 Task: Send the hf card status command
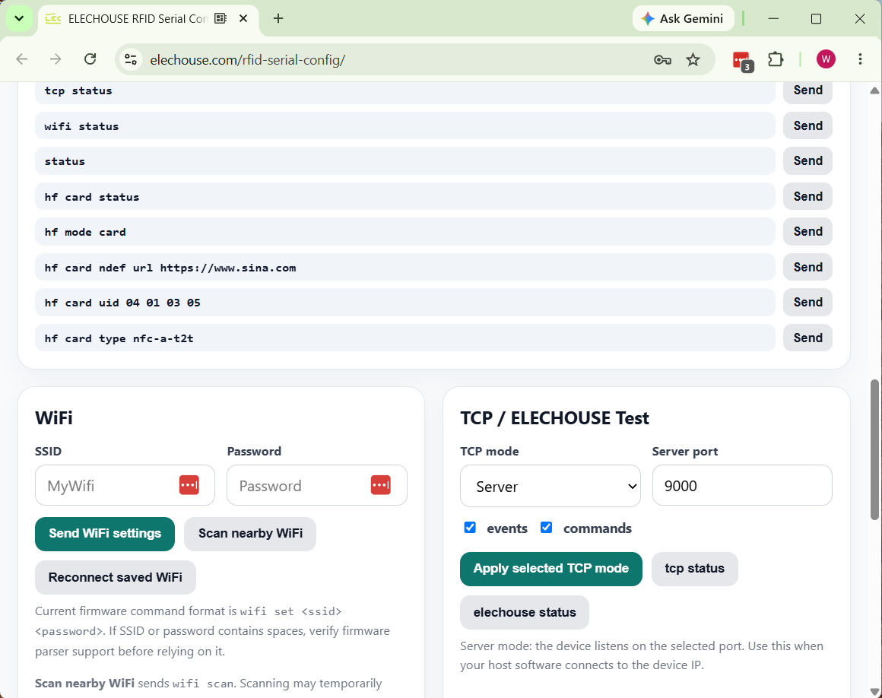pyautogui.click(x=807, y=196)
